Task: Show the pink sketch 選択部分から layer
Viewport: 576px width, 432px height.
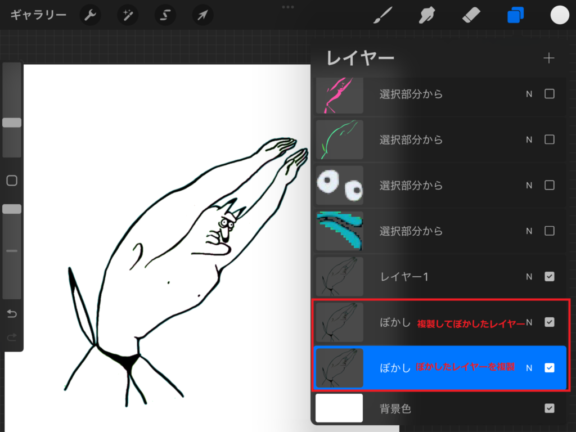Action: 549,94
